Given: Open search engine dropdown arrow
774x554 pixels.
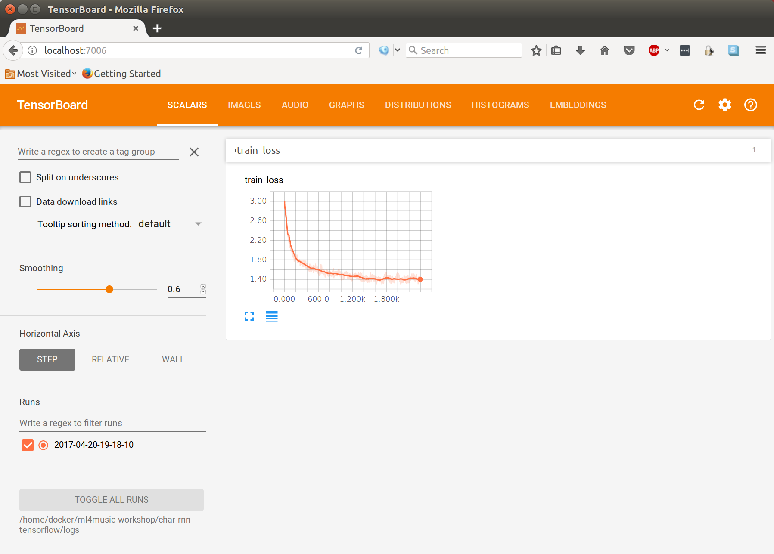Looking at the screenshot, I should (x=398, y=50).
